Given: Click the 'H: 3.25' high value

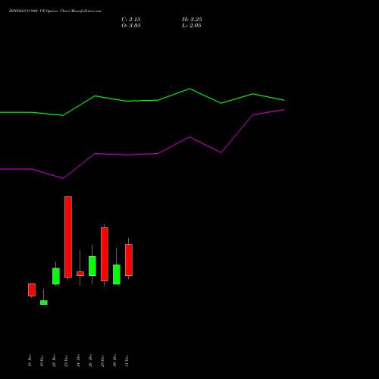Looking at the screenshot, I should coord(192,20).
